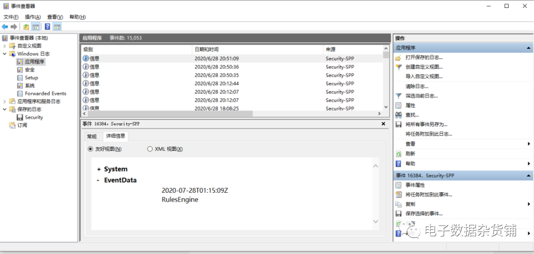Click 刷新 action in 应用程序 section
The height and width of the screenshot is (254, 534).
410,154
